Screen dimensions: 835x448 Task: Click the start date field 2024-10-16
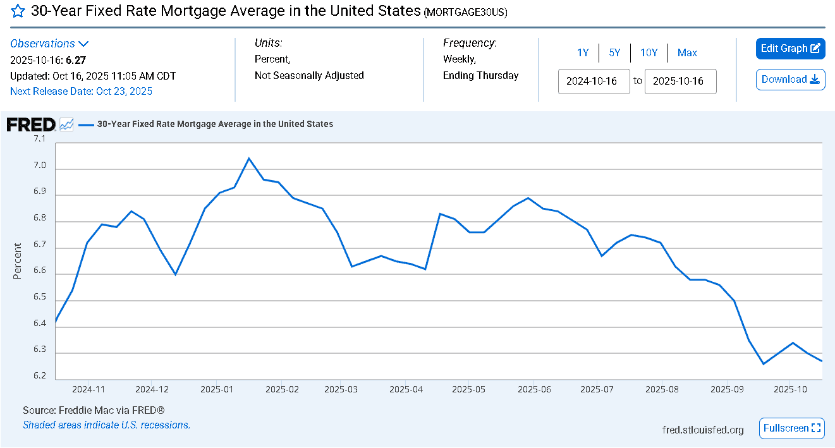coord(594,82)
